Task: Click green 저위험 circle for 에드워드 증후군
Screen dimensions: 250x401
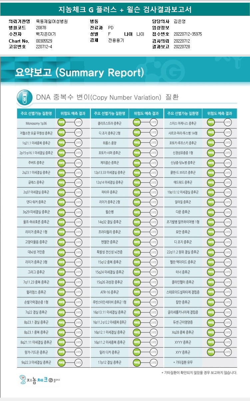Action: click(211, 182)
